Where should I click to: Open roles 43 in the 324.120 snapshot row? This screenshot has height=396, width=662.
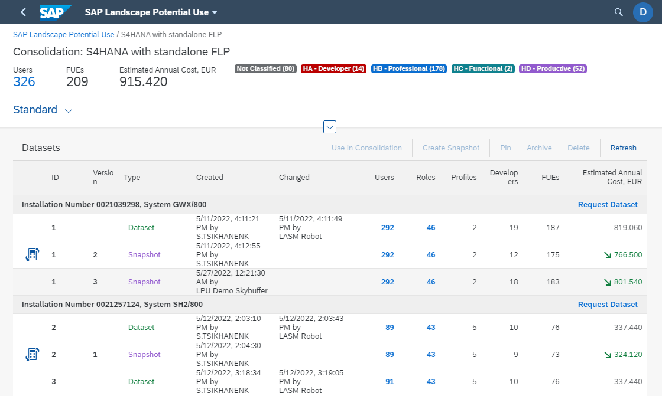click(431, 354)
